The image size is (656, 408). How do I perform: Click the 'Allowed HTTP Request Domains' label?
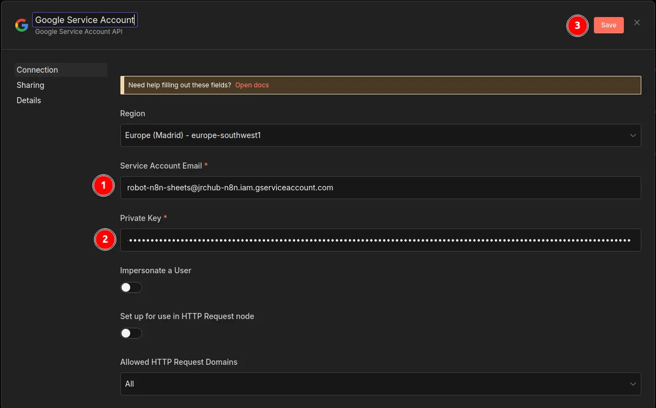(x=179, y=362)
